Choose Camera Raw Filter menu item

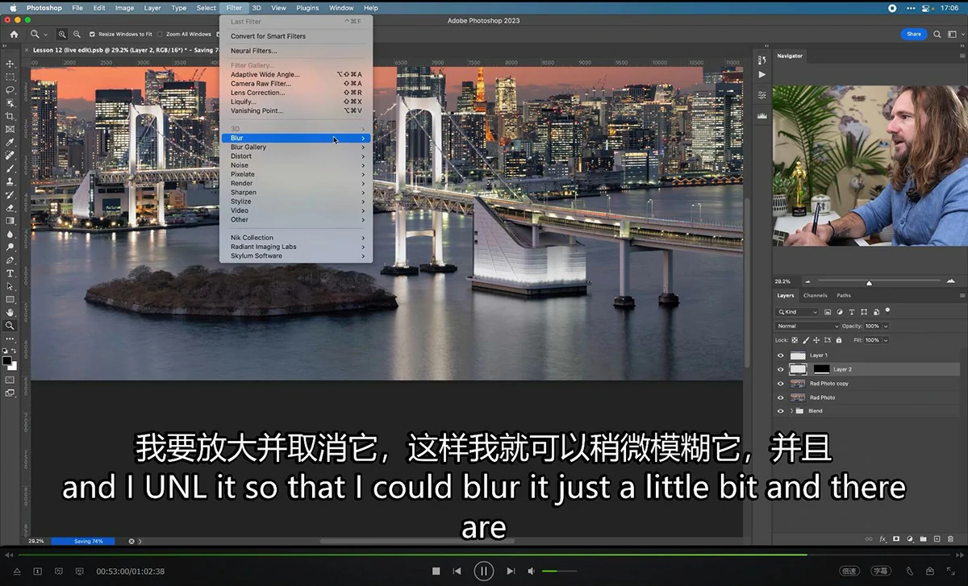[296, 84]
